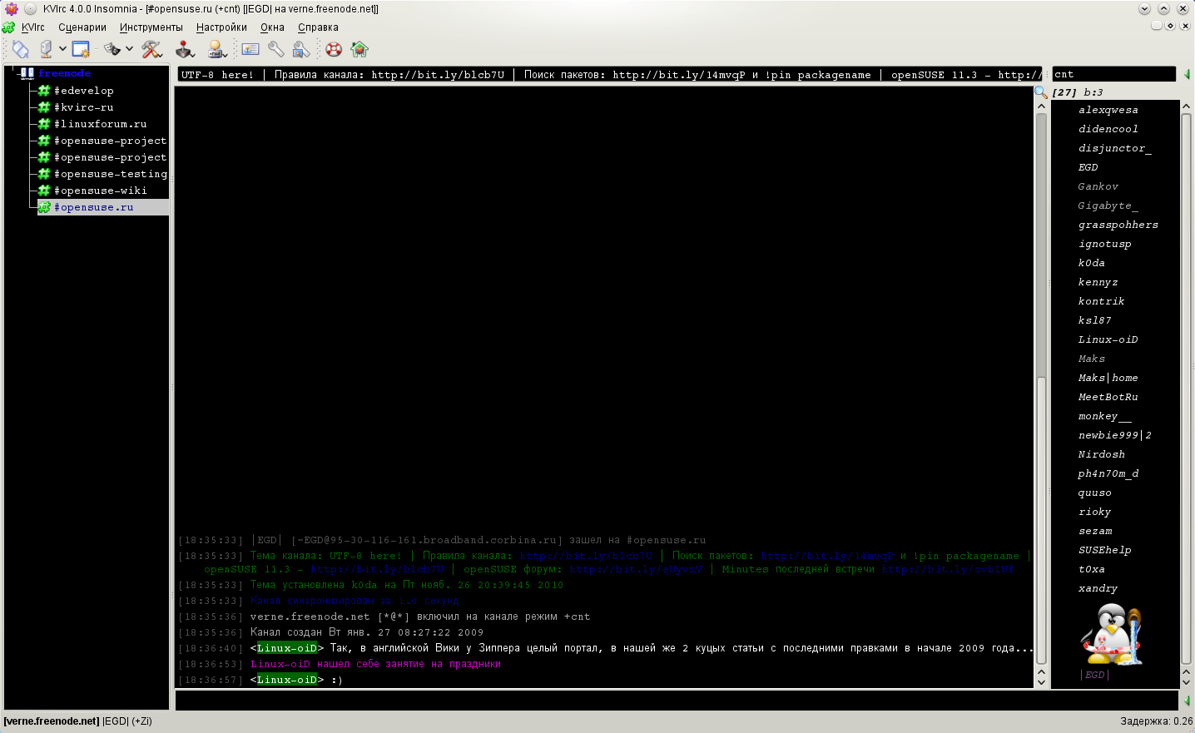This screenshot has width=1195, height=733.
Task: Click the joystick toolbar icon
Action: coord(185,49)
